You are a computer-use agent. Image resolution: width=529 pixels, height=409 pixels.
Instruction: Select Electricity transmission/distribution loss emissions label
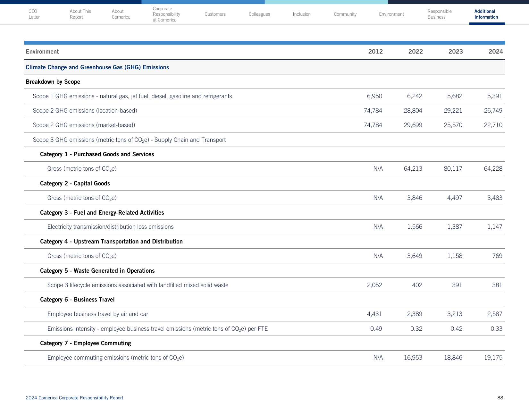pyautogui.click(x=111, y=227)
